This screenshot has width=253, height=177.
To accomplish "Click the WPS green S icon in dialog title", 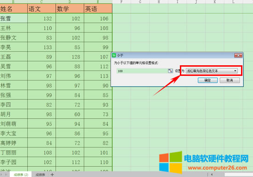I will tap(114, 55).
